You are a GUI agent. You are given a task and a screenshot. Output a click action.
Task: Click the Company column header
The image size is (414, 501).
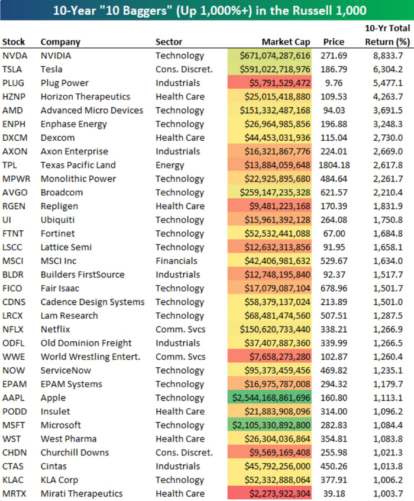coord(60,42)
